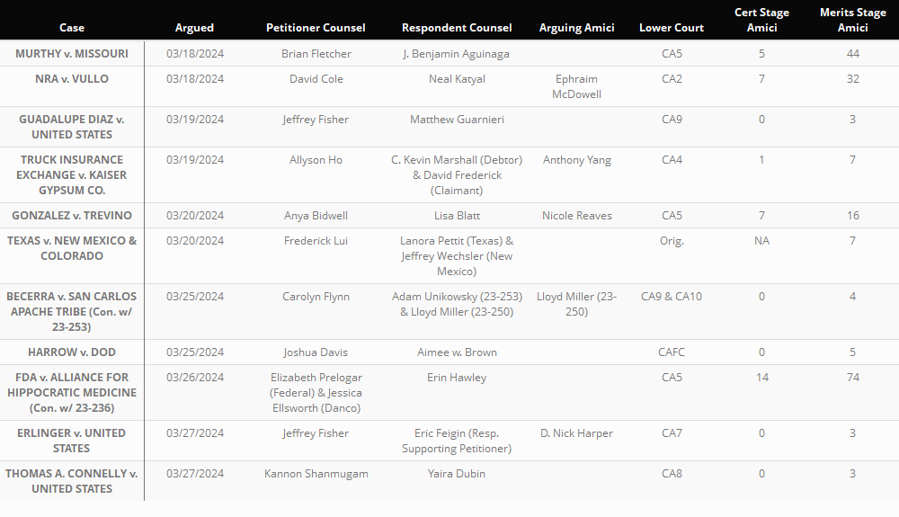
Task: Open the MURTHY v. MISSOURI case link
Action: pos(72,54)
